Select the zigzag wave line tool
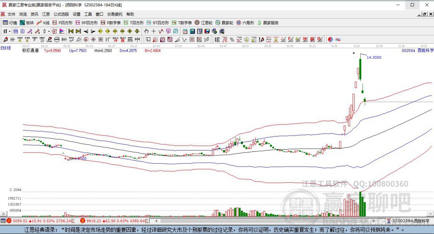This screenshot has width=434, height=234. click(185, 39)
